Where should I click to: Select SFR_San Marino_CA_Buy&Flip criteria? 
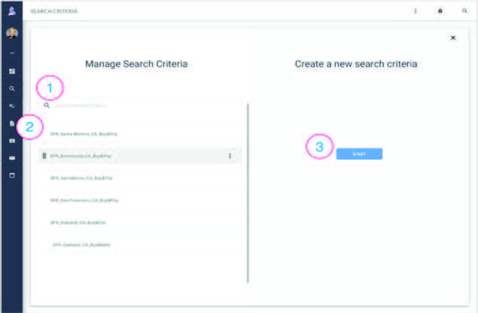[x=140, y=178]
